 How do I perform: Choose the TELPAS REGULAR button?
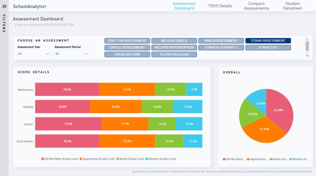point(174,54)
